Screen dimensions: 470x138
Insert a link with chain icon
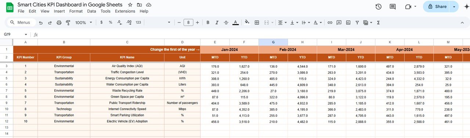pos(330,22)
